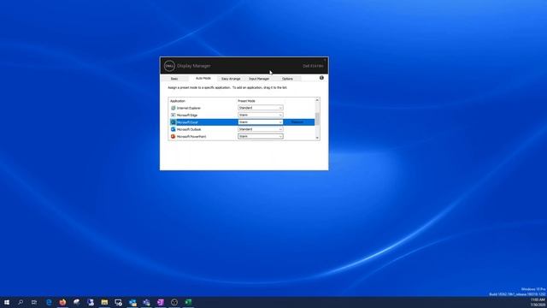The height and width of the screenshot is (308, 547).
Task: Open Internet Explorer preset mode dropdown
Action: (x=261, y=108)
